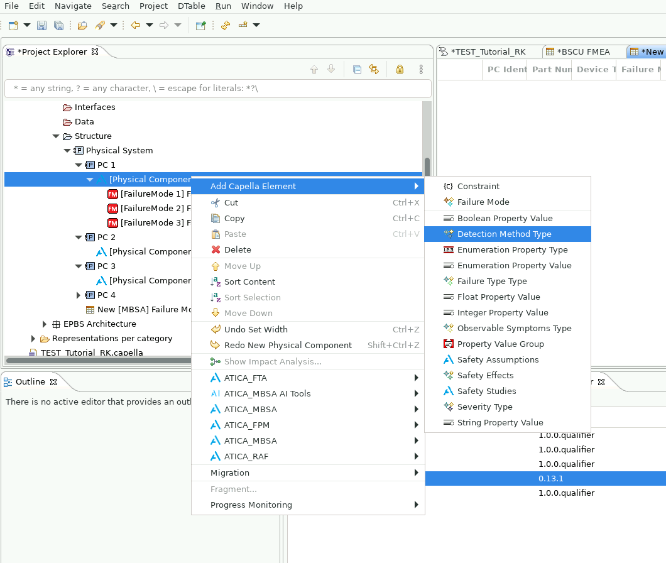This screenshot has height=563, width=666.
Task: Select Sort Content in context menu
Action: coord(308,281)
